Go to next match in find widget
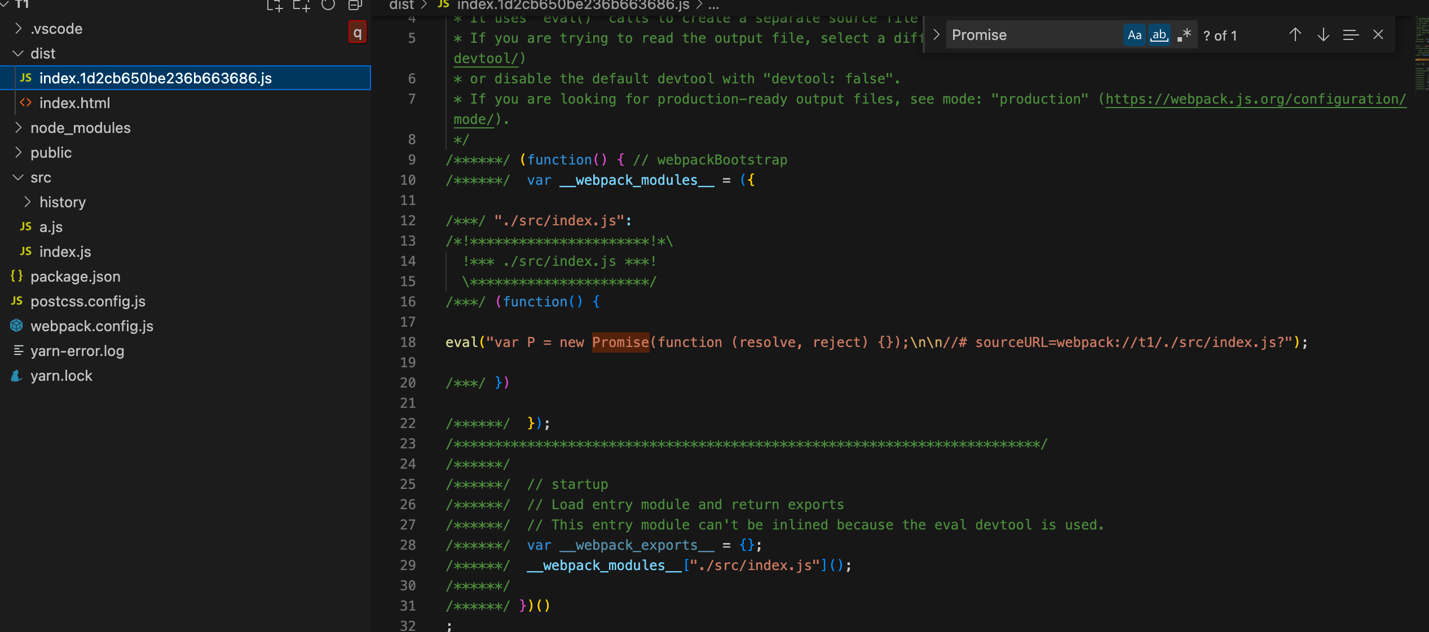 tap(1323, 35)
